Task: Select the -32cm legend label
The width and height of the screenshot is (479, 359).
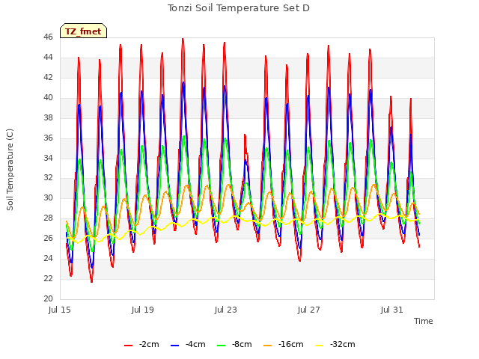Action: 343,345
